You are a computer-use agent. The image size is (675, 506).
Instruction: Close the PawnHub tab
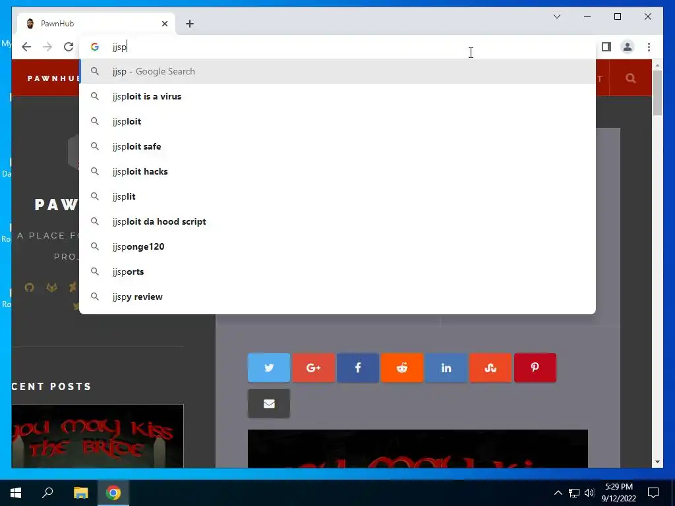pos(164,24)
